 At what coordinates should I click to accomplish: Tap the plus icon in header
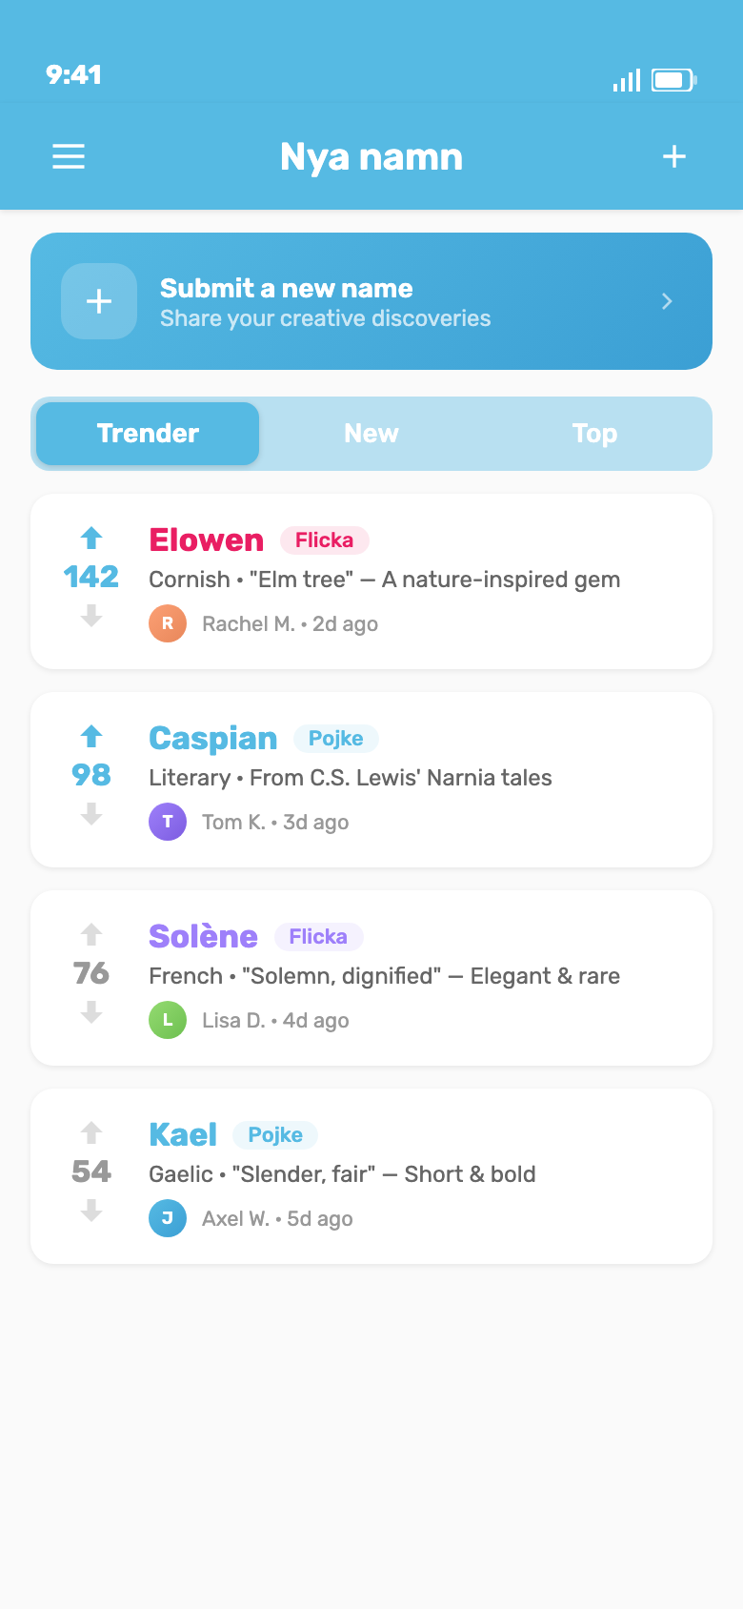(x=674, y=156)
